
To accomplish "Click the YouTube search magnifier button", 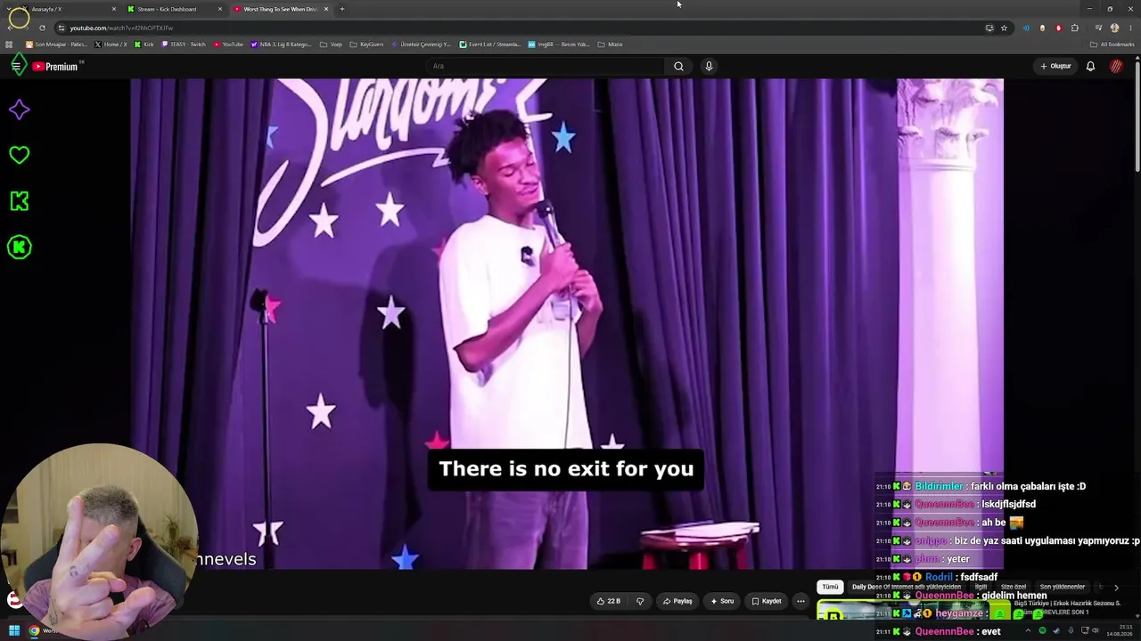I will click(x=678, y=66).
